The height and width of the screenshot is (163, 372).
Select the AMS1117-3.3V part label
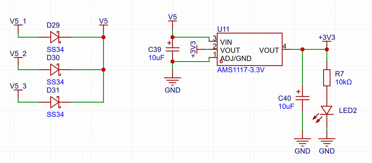(x=241, y=70)
